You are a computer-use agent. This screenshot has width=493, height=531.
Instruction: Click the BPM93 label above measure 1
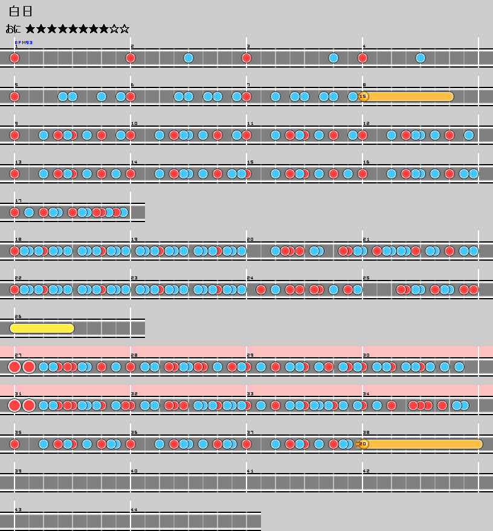[24, 43]
